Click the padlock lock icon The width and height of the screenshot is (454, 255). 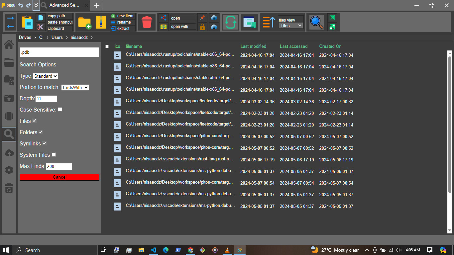pos(202,27)
